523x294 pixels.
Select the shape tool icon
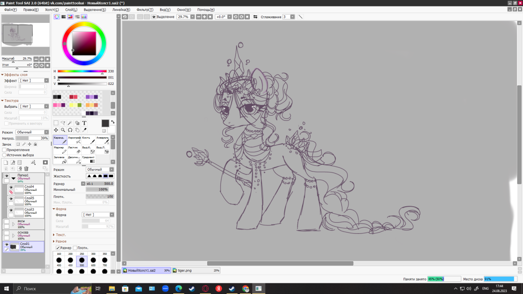[x=77, y=123]
